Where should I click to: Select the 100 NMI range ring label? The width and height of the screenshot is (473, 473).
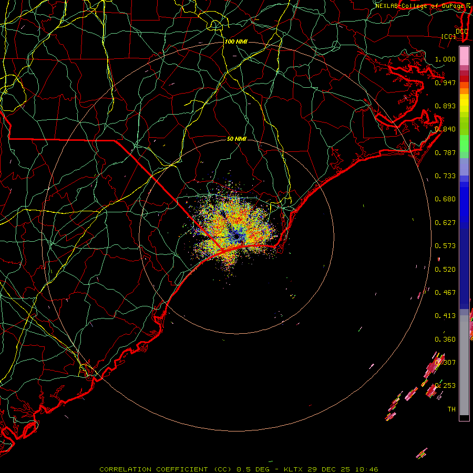coord(236,42)
